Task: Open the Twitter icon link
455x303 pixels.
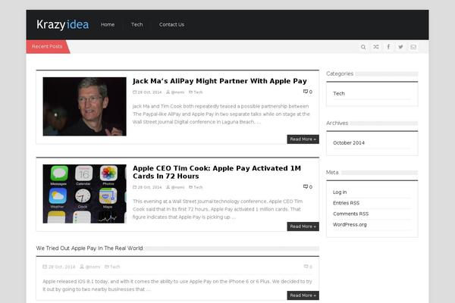Action: 400,47
